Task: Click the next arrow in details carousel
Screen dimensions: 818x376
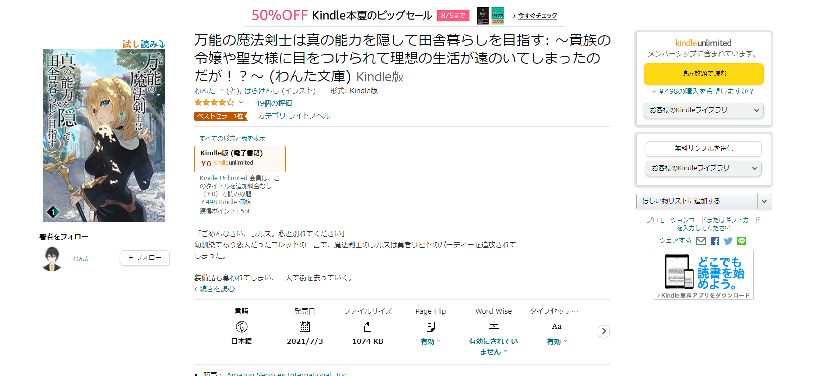Action: point(604,331)
